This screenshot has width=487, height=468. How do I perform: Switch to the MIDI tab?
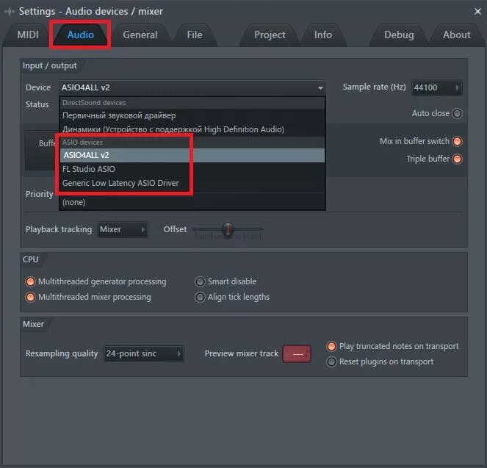coord(28,35)
